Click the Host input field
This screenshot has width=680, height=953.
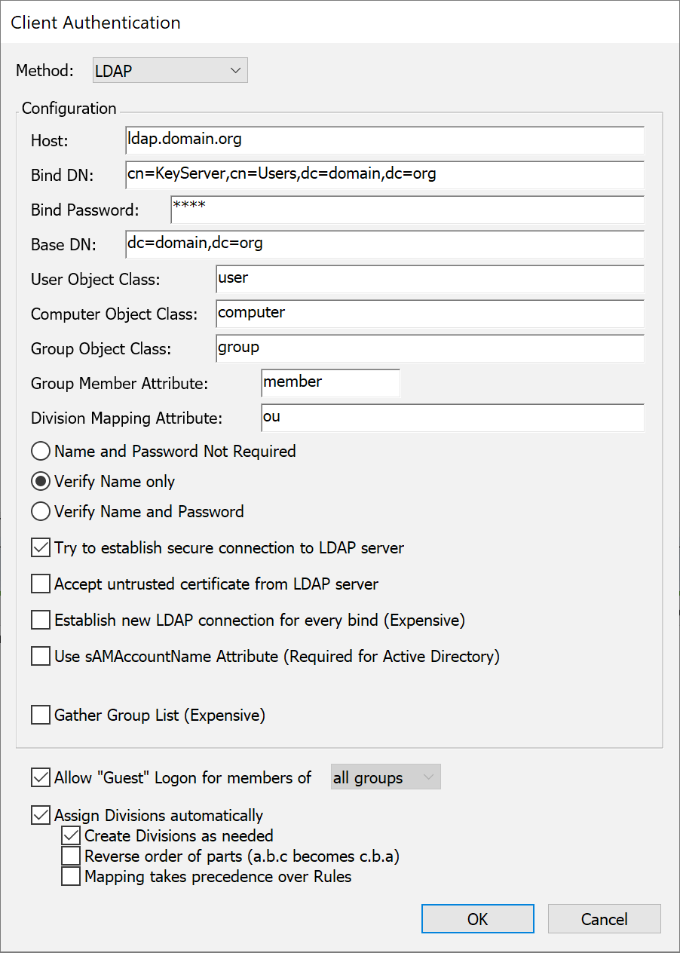click(x=384, y=140)
